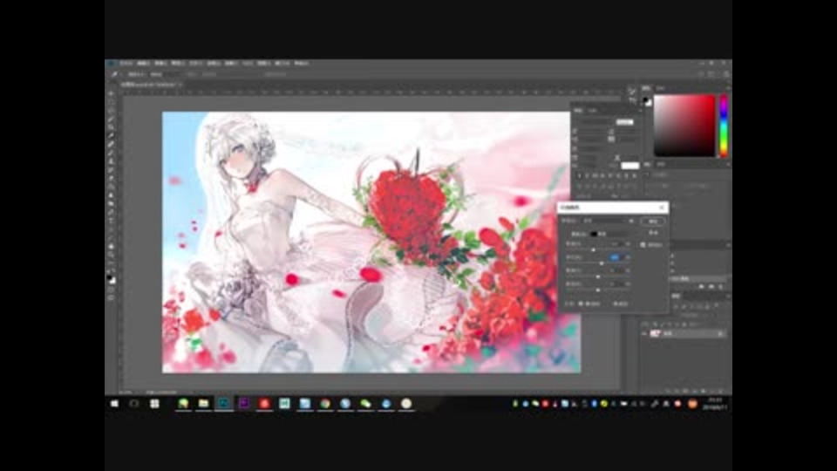Switch to the Paragraph tab in the Character panel
The height and width of the screenshot is (471, 837).
pyautogui.click(x=593, y=110)
